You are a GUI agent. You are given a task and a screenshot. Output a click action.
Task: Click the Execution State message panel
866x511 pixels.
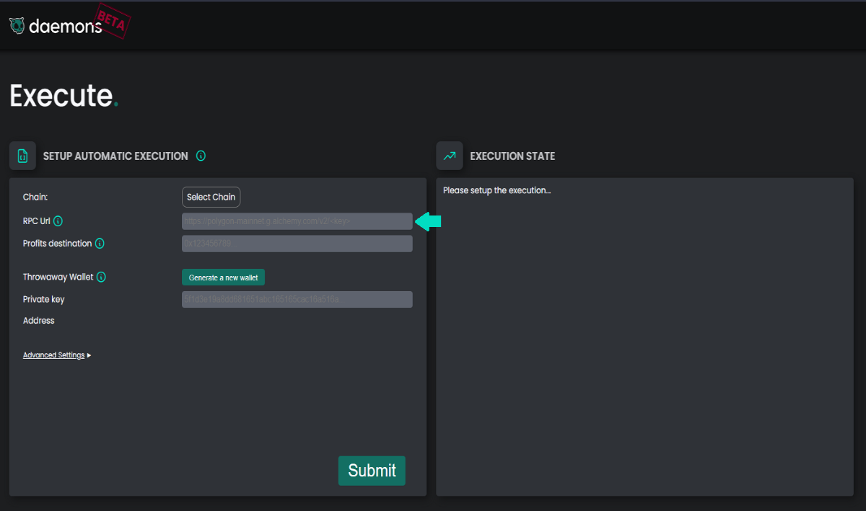point(644,337)
